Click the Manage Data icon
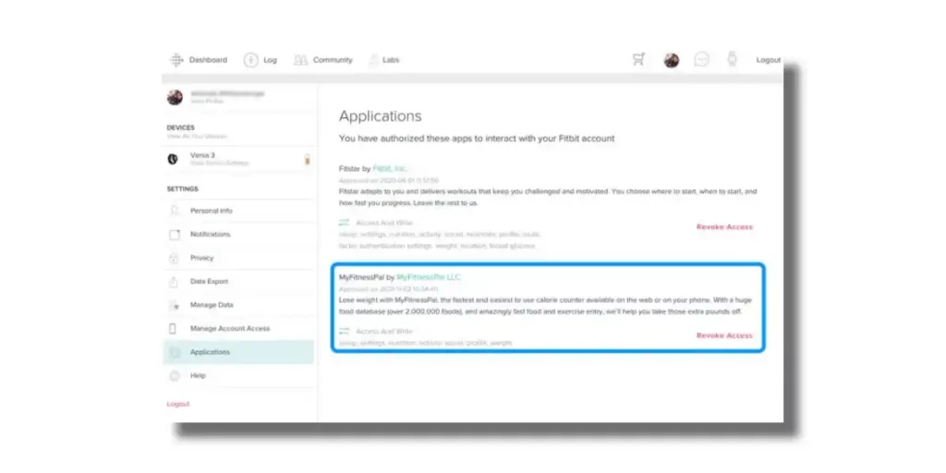The height and width of the screenshot is (473, 946). point(174,305)
